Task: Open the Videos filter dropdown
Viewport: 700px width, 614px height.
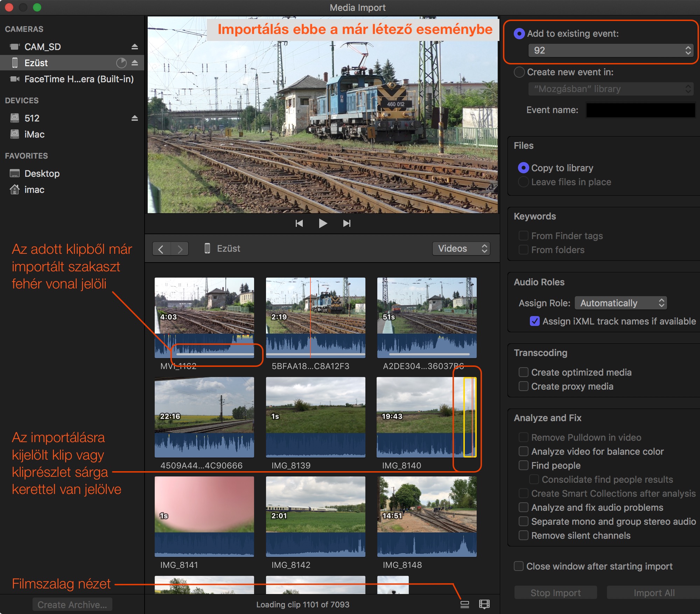Action: pos(461,249)
